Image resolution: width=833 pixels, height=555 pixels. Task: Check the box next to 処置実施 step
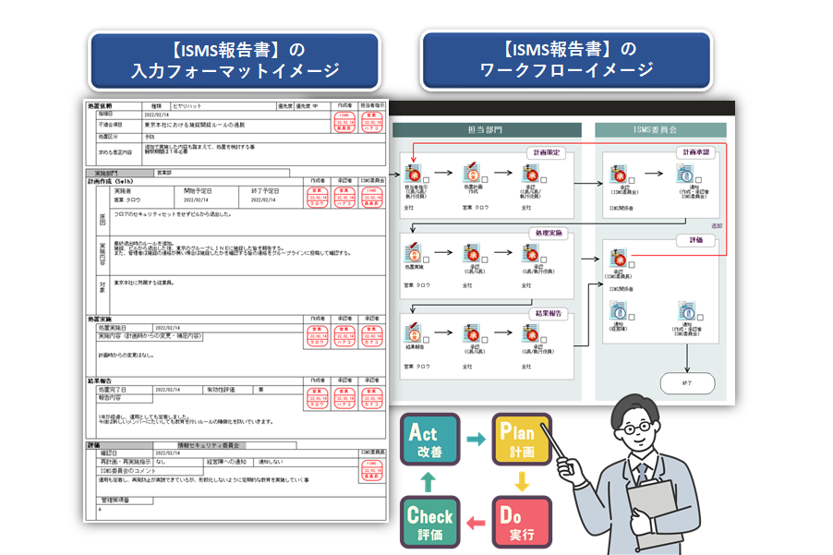pos(426,259)
